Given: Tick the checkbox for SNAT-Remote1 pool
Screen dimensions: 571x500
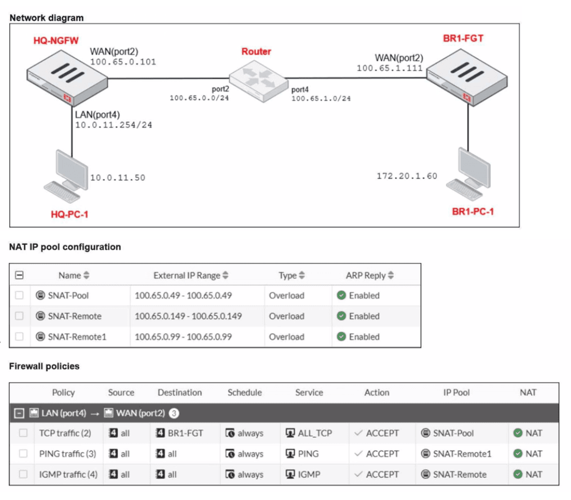Looking at the screenshot, I should click(x=20, y=337).
